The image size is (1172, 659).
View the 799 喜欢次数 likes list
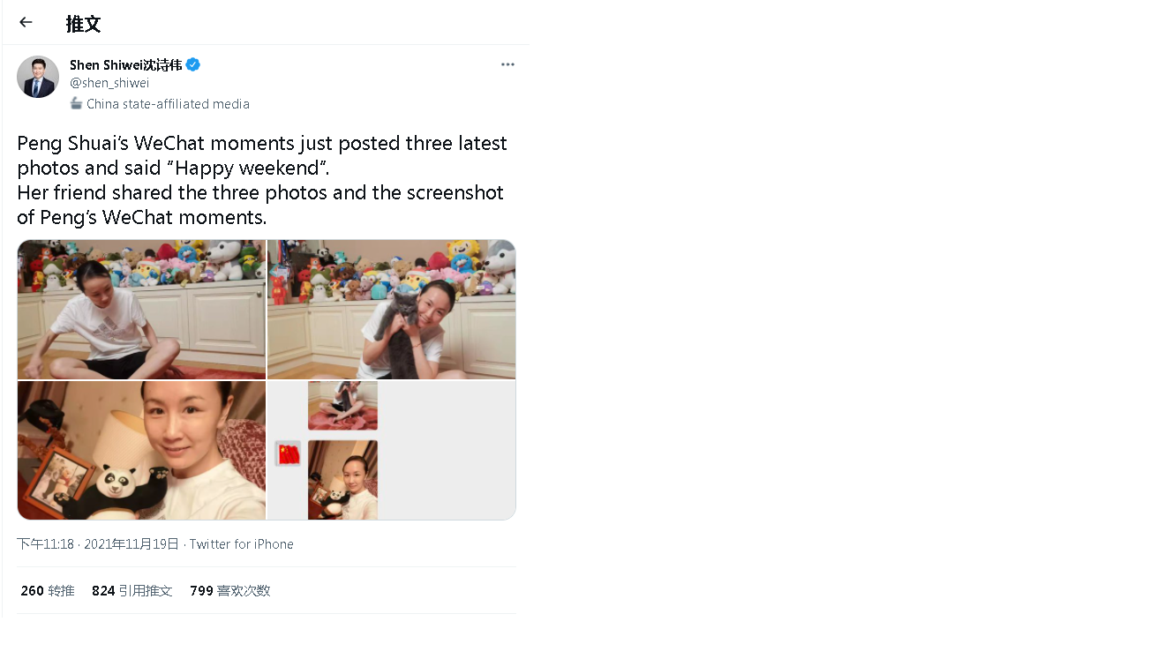(229, 591)
